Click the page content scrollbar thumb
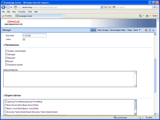 tap(155, 75)
